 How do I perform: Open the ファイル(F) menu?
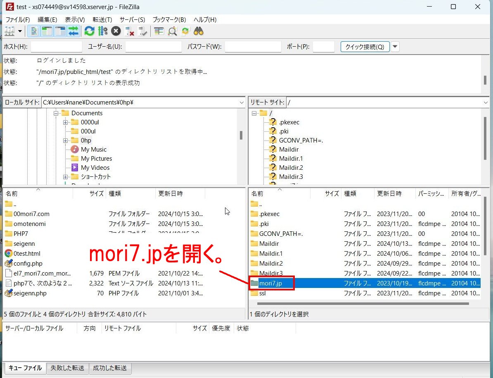click(x=18, y=19)
